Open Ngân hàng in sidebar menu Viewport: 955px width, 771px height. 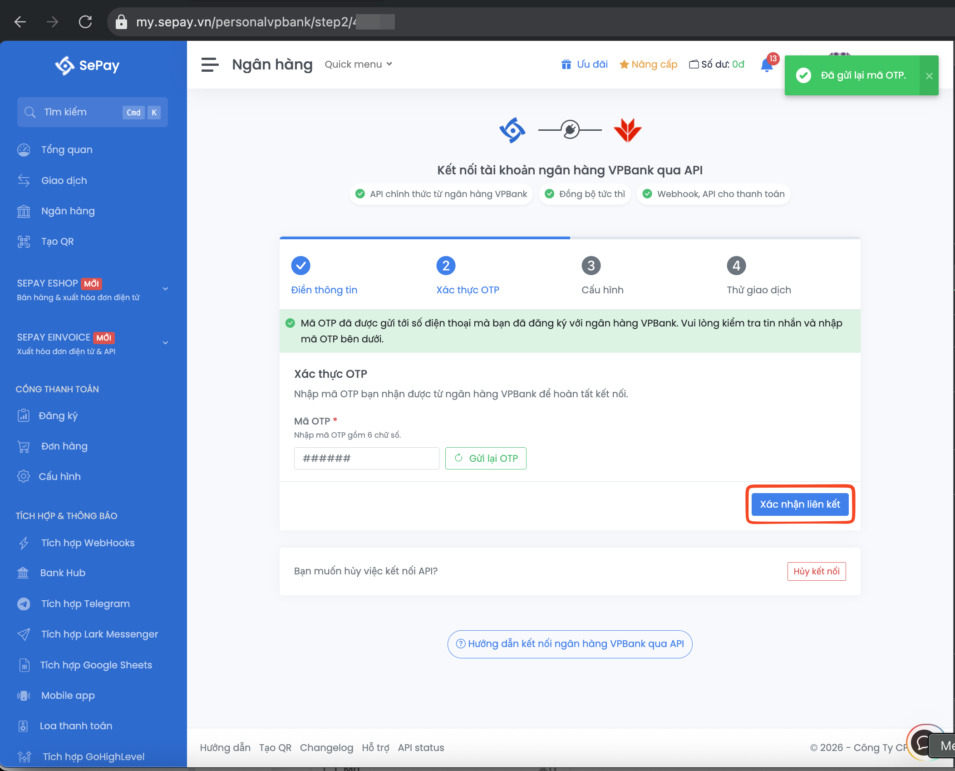coord(68,211)
